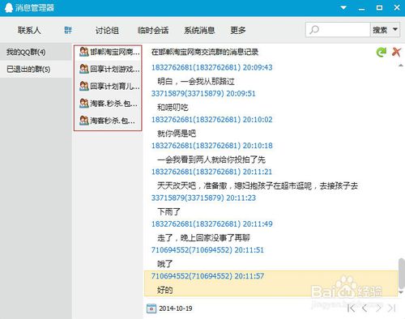The image size is (405, 319).
Task: Expand the 搜索 dropdown arrow
Action: [x=395, y=29]
